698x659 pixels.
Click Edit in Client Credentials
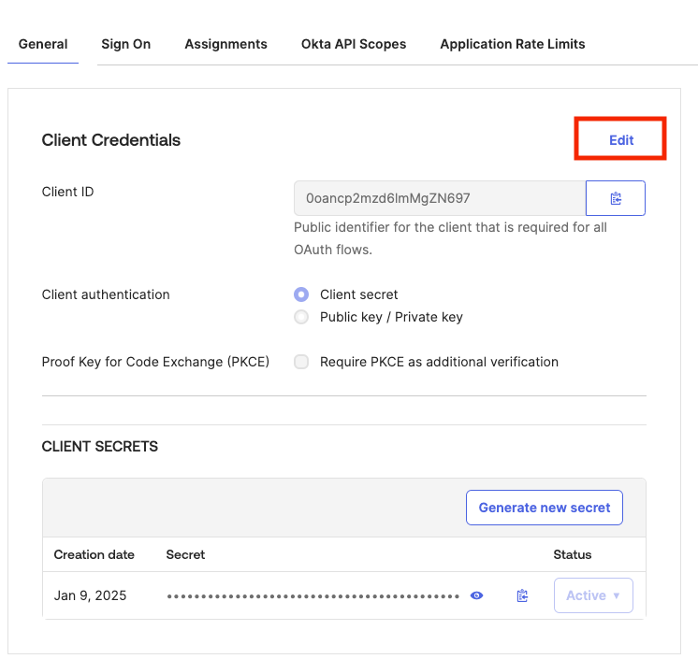coord(621,140)
